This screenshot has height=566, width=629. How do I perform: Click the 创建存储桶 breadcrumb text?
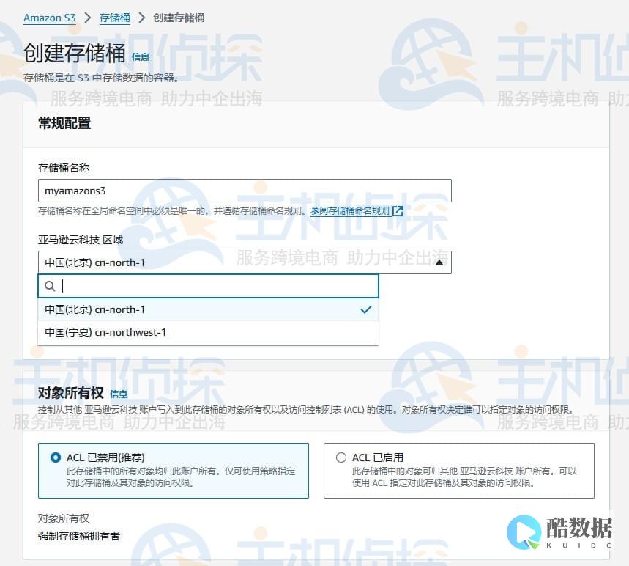(179, 18)
